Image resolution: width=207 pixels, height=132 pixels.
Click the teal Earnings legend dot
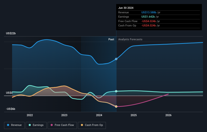(x=30, y=125)
